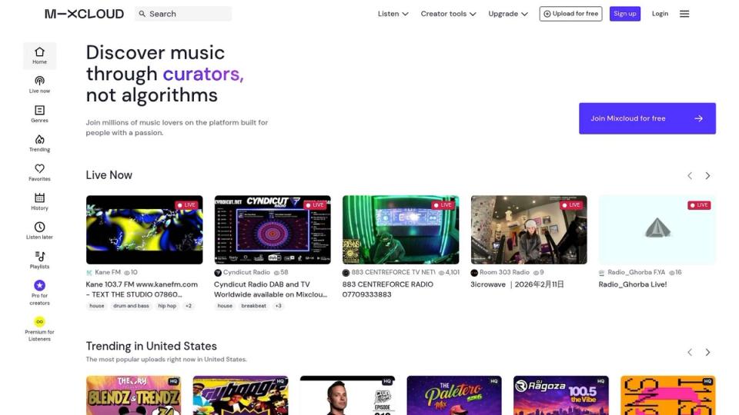Open 3icrowave live stream thumbnail
Viewport: 739px width, 415px height.
[x=529, y=230]
